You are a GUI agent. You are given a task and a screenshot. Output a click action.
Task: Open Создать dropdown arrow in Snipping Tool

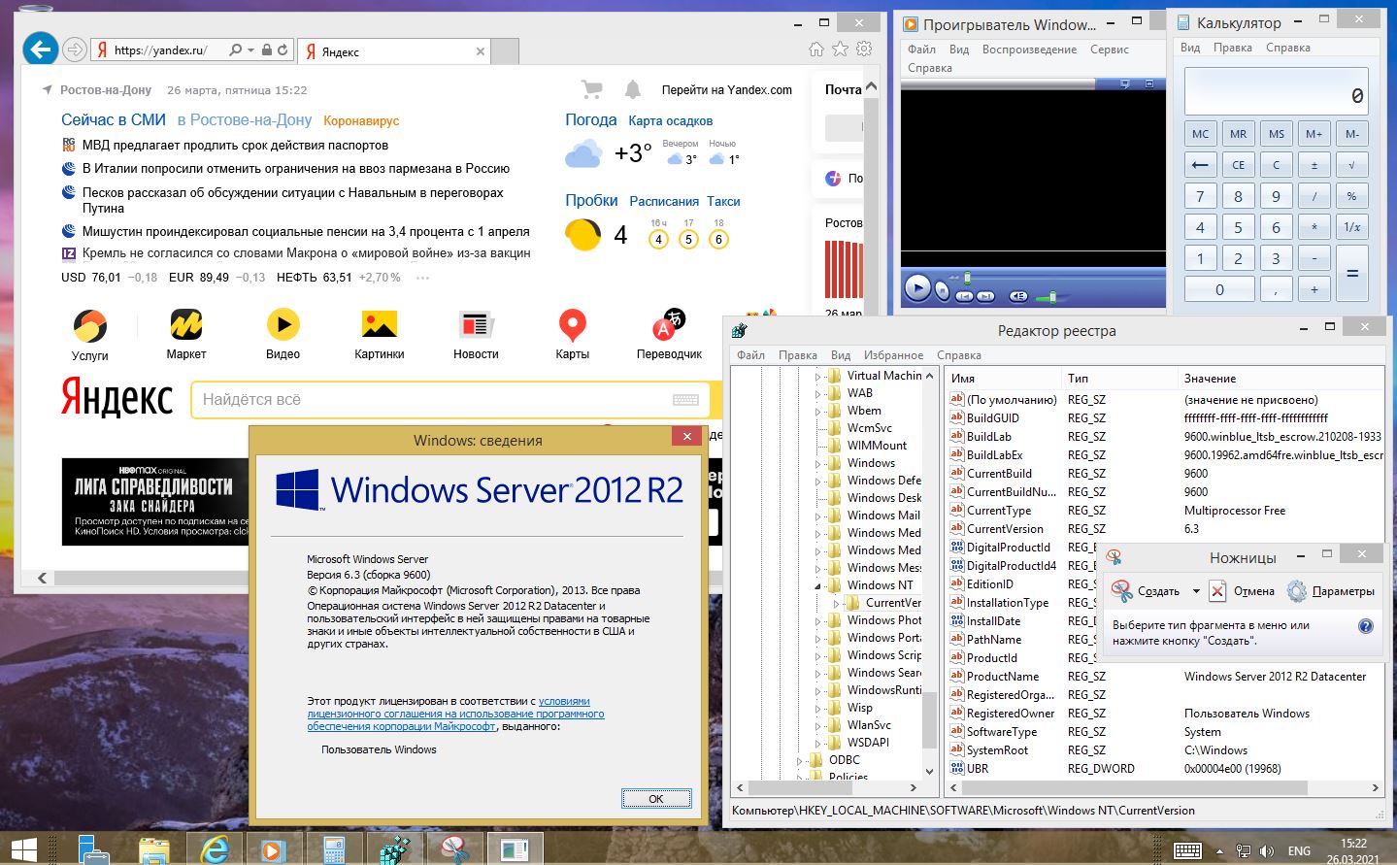tap(1196, 591)
